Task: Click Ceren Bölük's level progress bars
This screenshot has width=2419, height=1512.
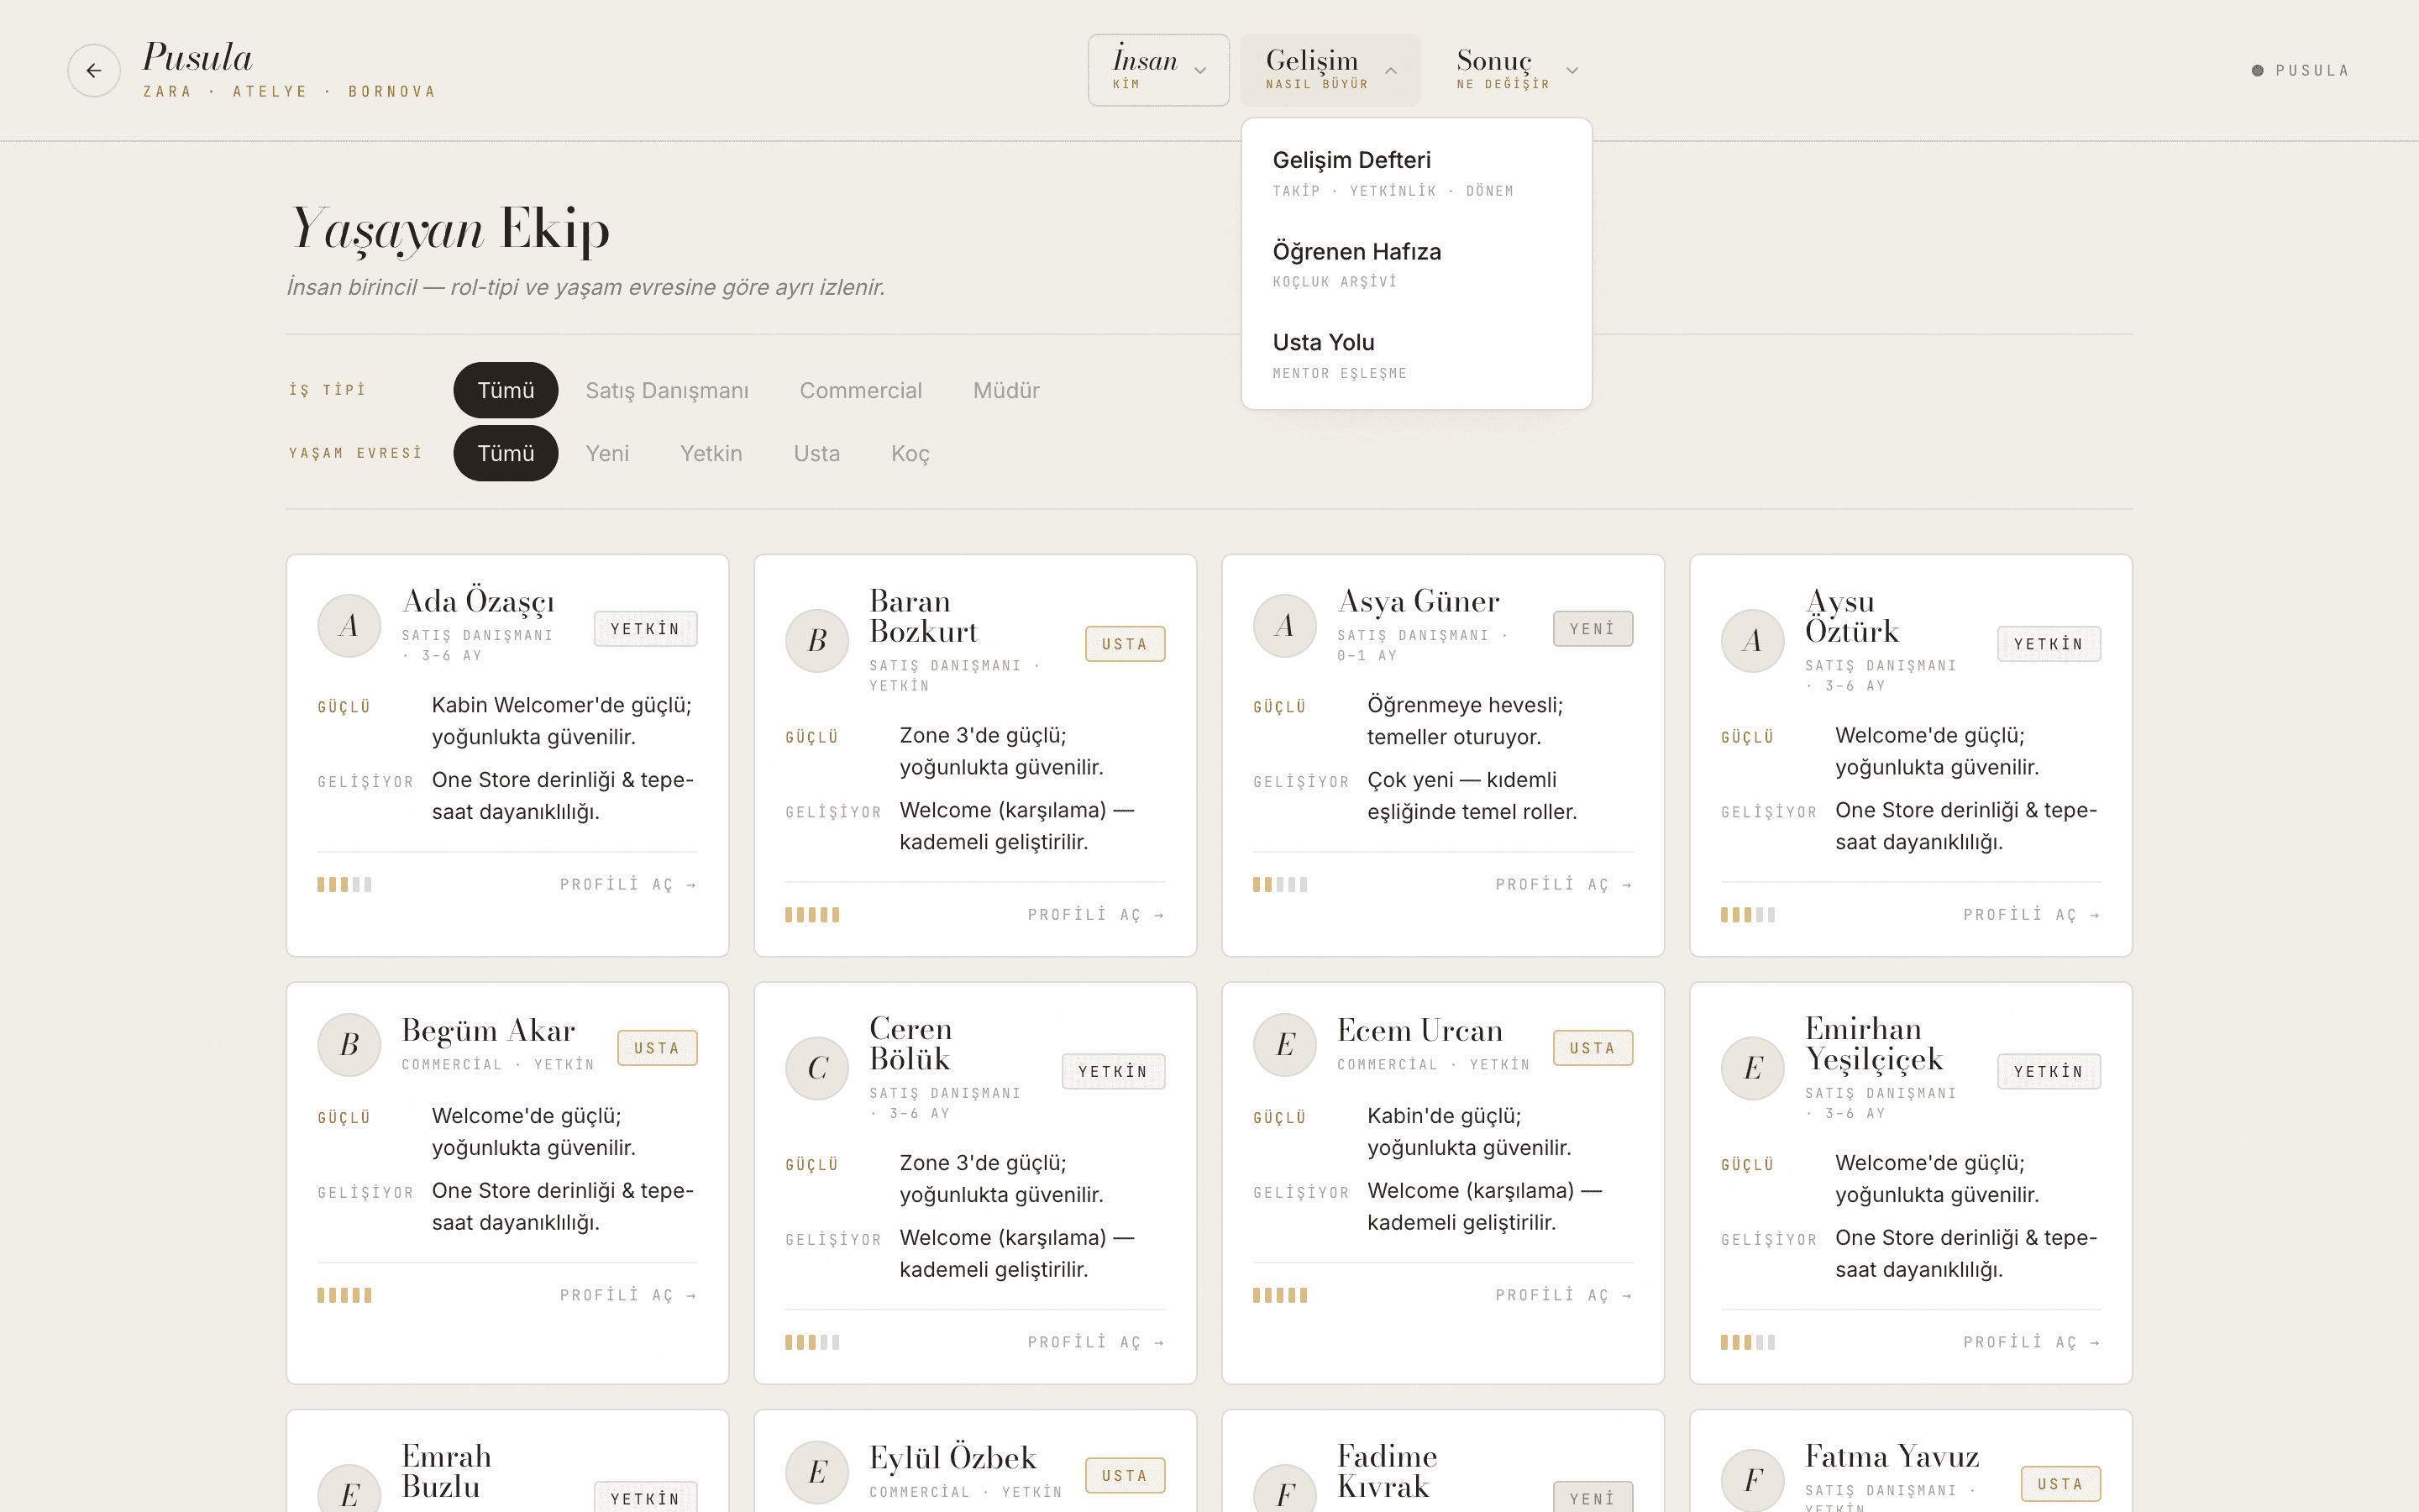Action: click(x=813, y=1343)
